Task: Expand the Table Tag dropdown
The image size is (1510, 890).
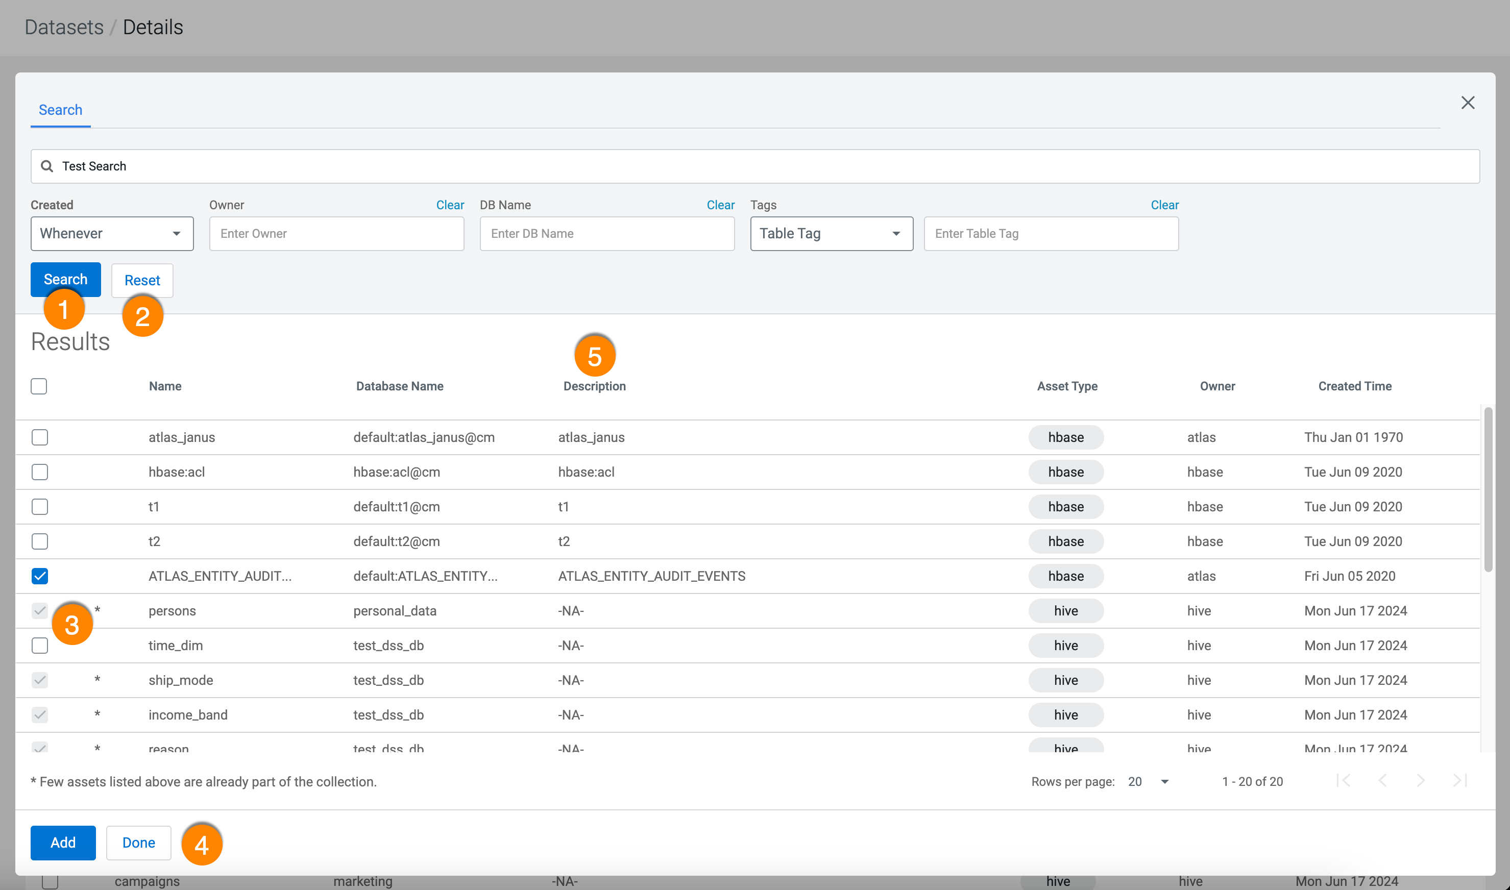Action: [x=831, y=233]
